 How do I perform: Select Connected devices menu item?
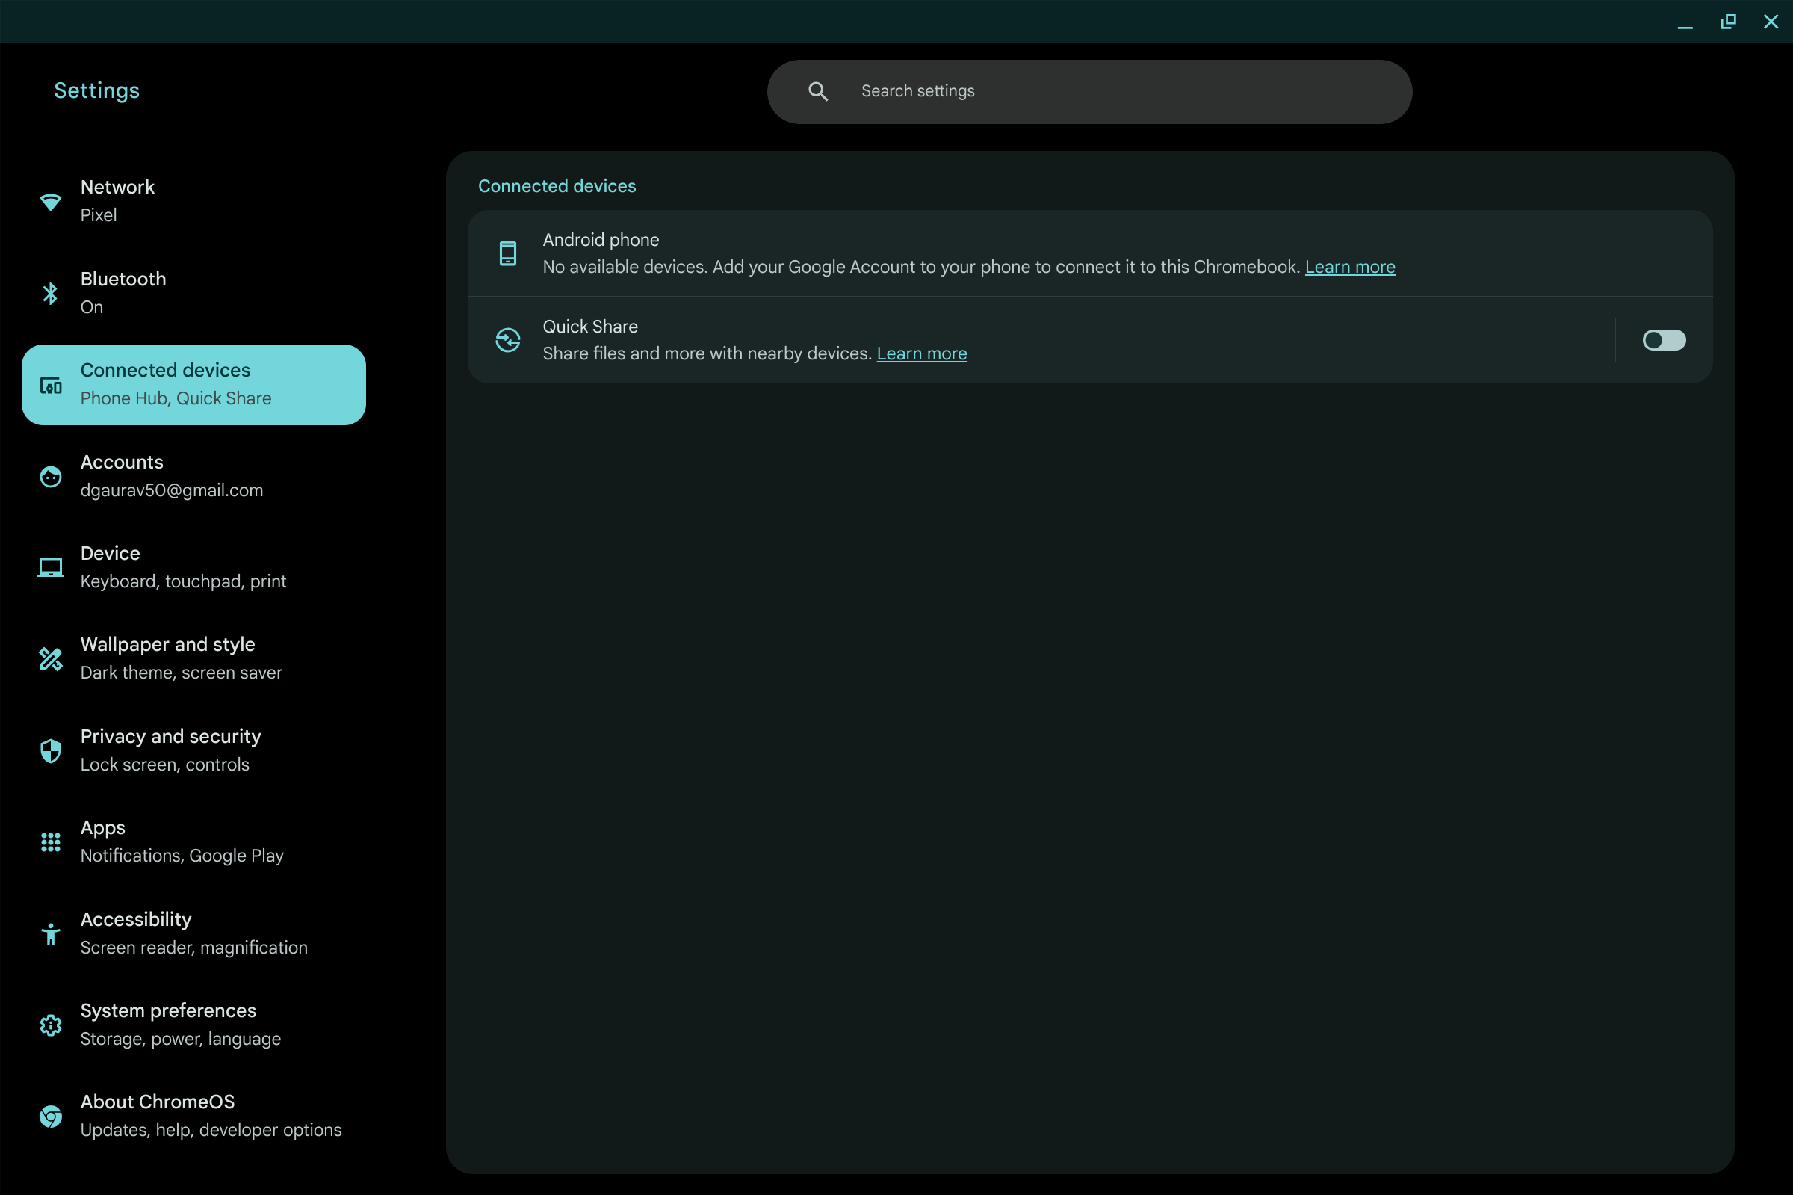[193, 385]
